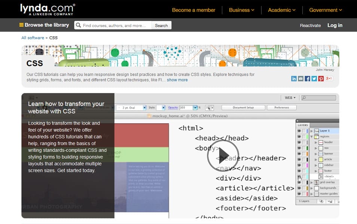
Task: Open the Business dropdown menu
Action: (x=241, y=10)
